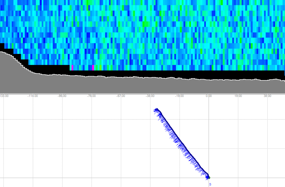Screen dimensions: 285x187
Task: Click the blue-green velocity contour data
Action: (x=155, y=31)
